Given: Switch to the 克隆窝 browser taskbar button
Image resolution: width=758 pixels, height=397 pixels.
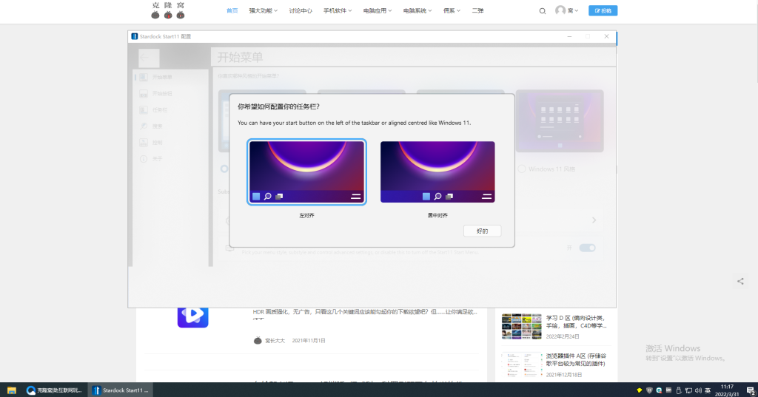Looking at the screenshot, I should point(55,390).
